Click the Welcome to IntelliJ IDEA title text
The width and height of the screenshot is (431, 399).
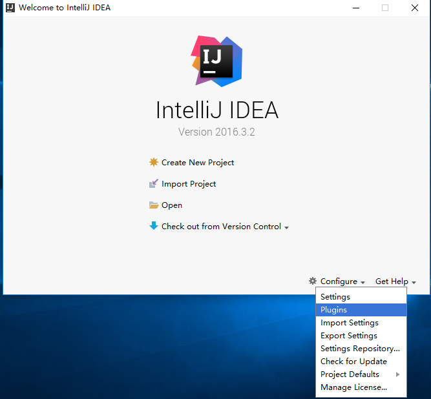[x=65, y=8]
